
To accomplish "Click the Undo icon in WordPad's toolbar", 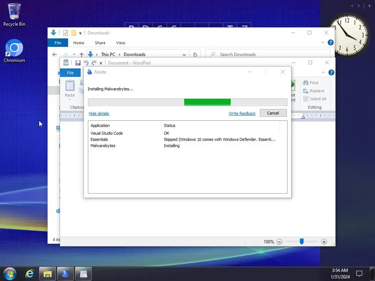I will click(x=86, y=63).
